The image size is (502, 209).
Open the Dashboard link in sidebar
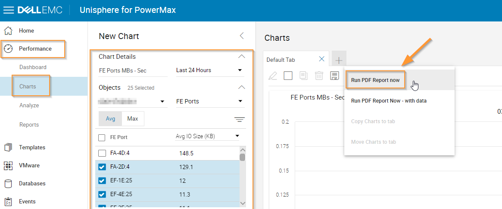coord(33,67)
